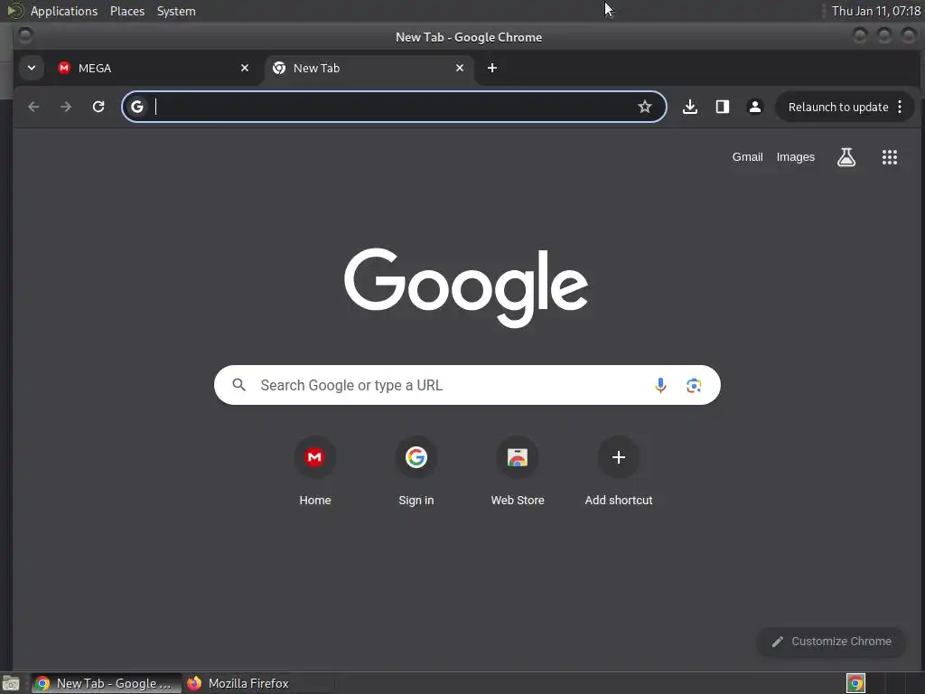
Task: Search by image with Google Lens icon
Action: click(x=694, y=385)
